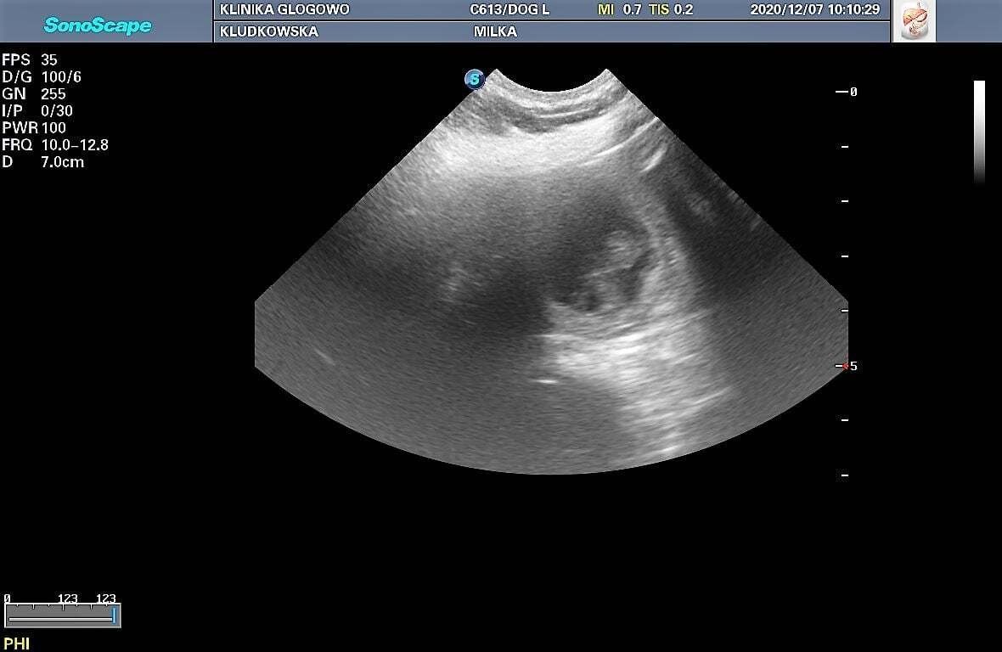Click the blue cine loop frame handle
The height and width of the screenshot is (652, 1002).
pos(114,615)
